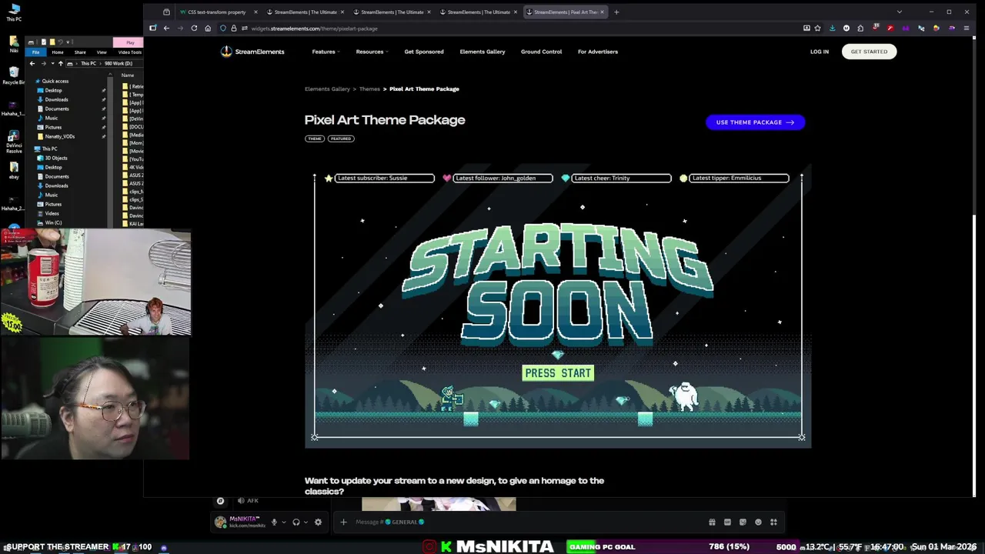985x554 pixels.
Task: Click For Advertisers nav link
Action: pyautogui.click(x=598, y=52)
